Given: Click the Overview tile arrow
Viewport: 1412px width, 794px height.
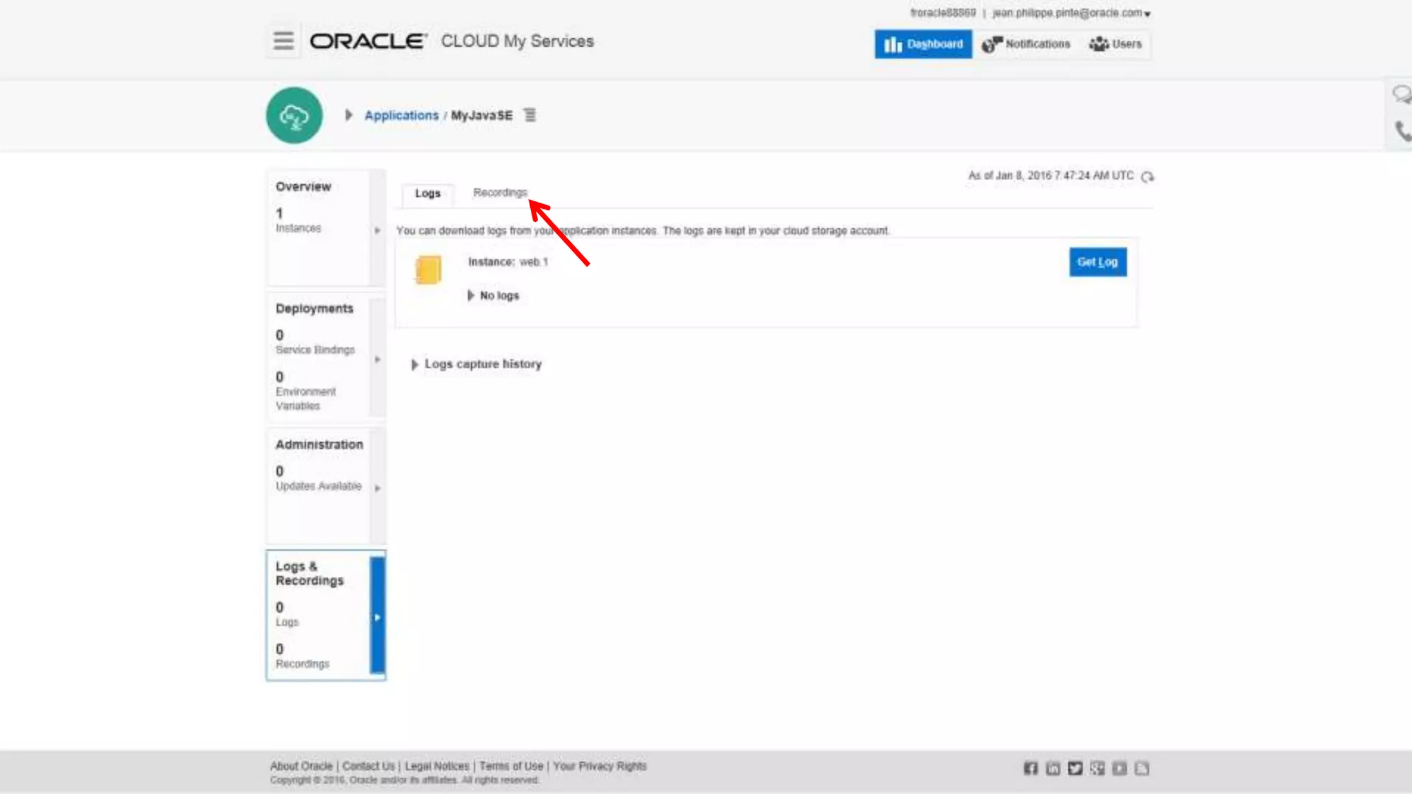Looking at the screenshot, I should [377, 230].
